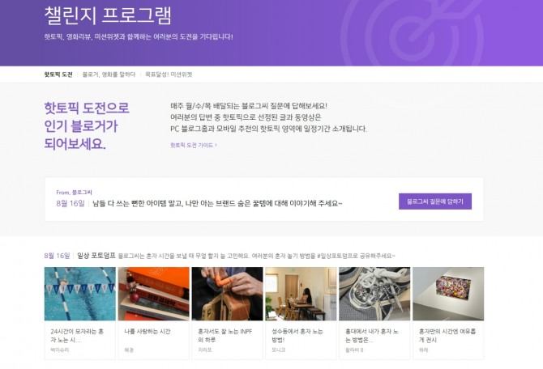This screenshot has width=543, height=369.
Task: Click the 블로그씨 질문에 답하기 button
Action: point(435,201)
